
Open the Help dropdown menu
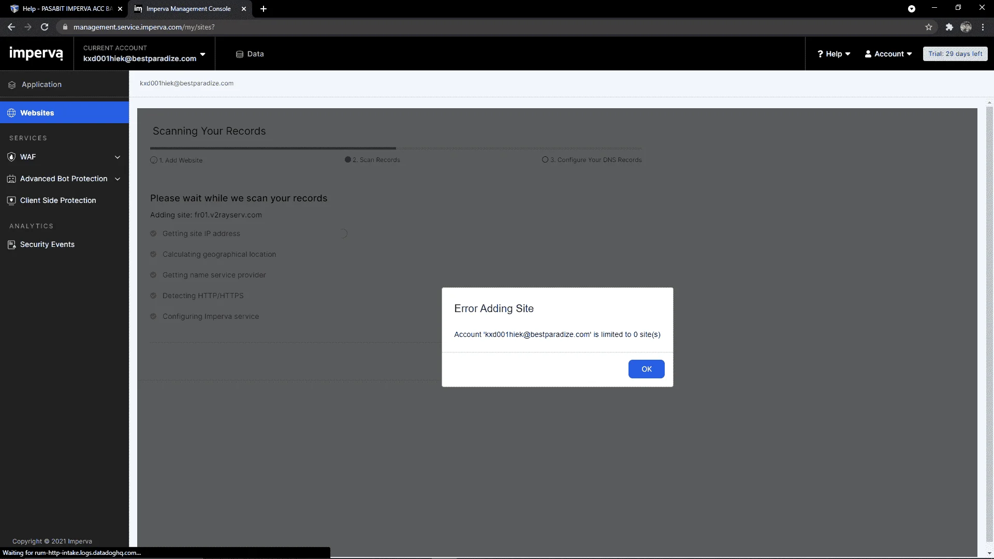(834, 54)
